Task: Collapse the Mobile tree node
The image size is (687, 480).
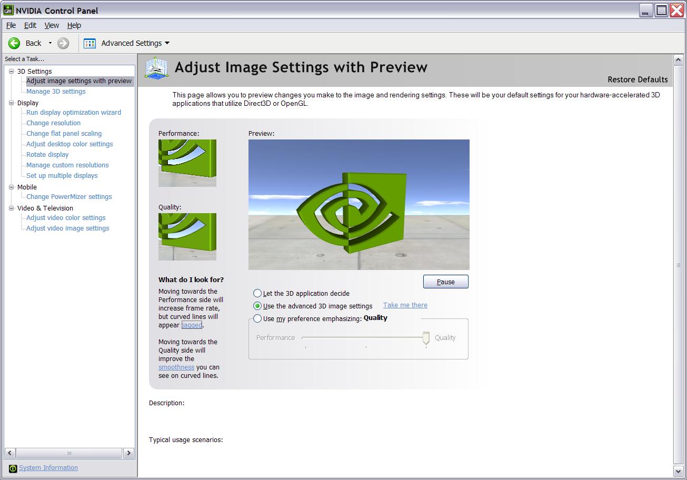Action: coord(11,187)
